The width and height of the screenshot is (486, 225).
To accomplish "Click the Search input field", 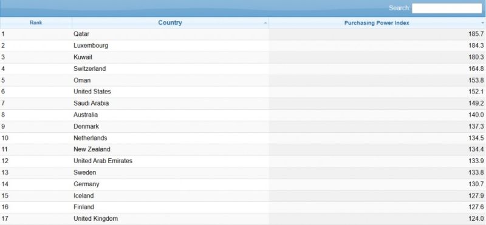I will click(x=447, y=8).
